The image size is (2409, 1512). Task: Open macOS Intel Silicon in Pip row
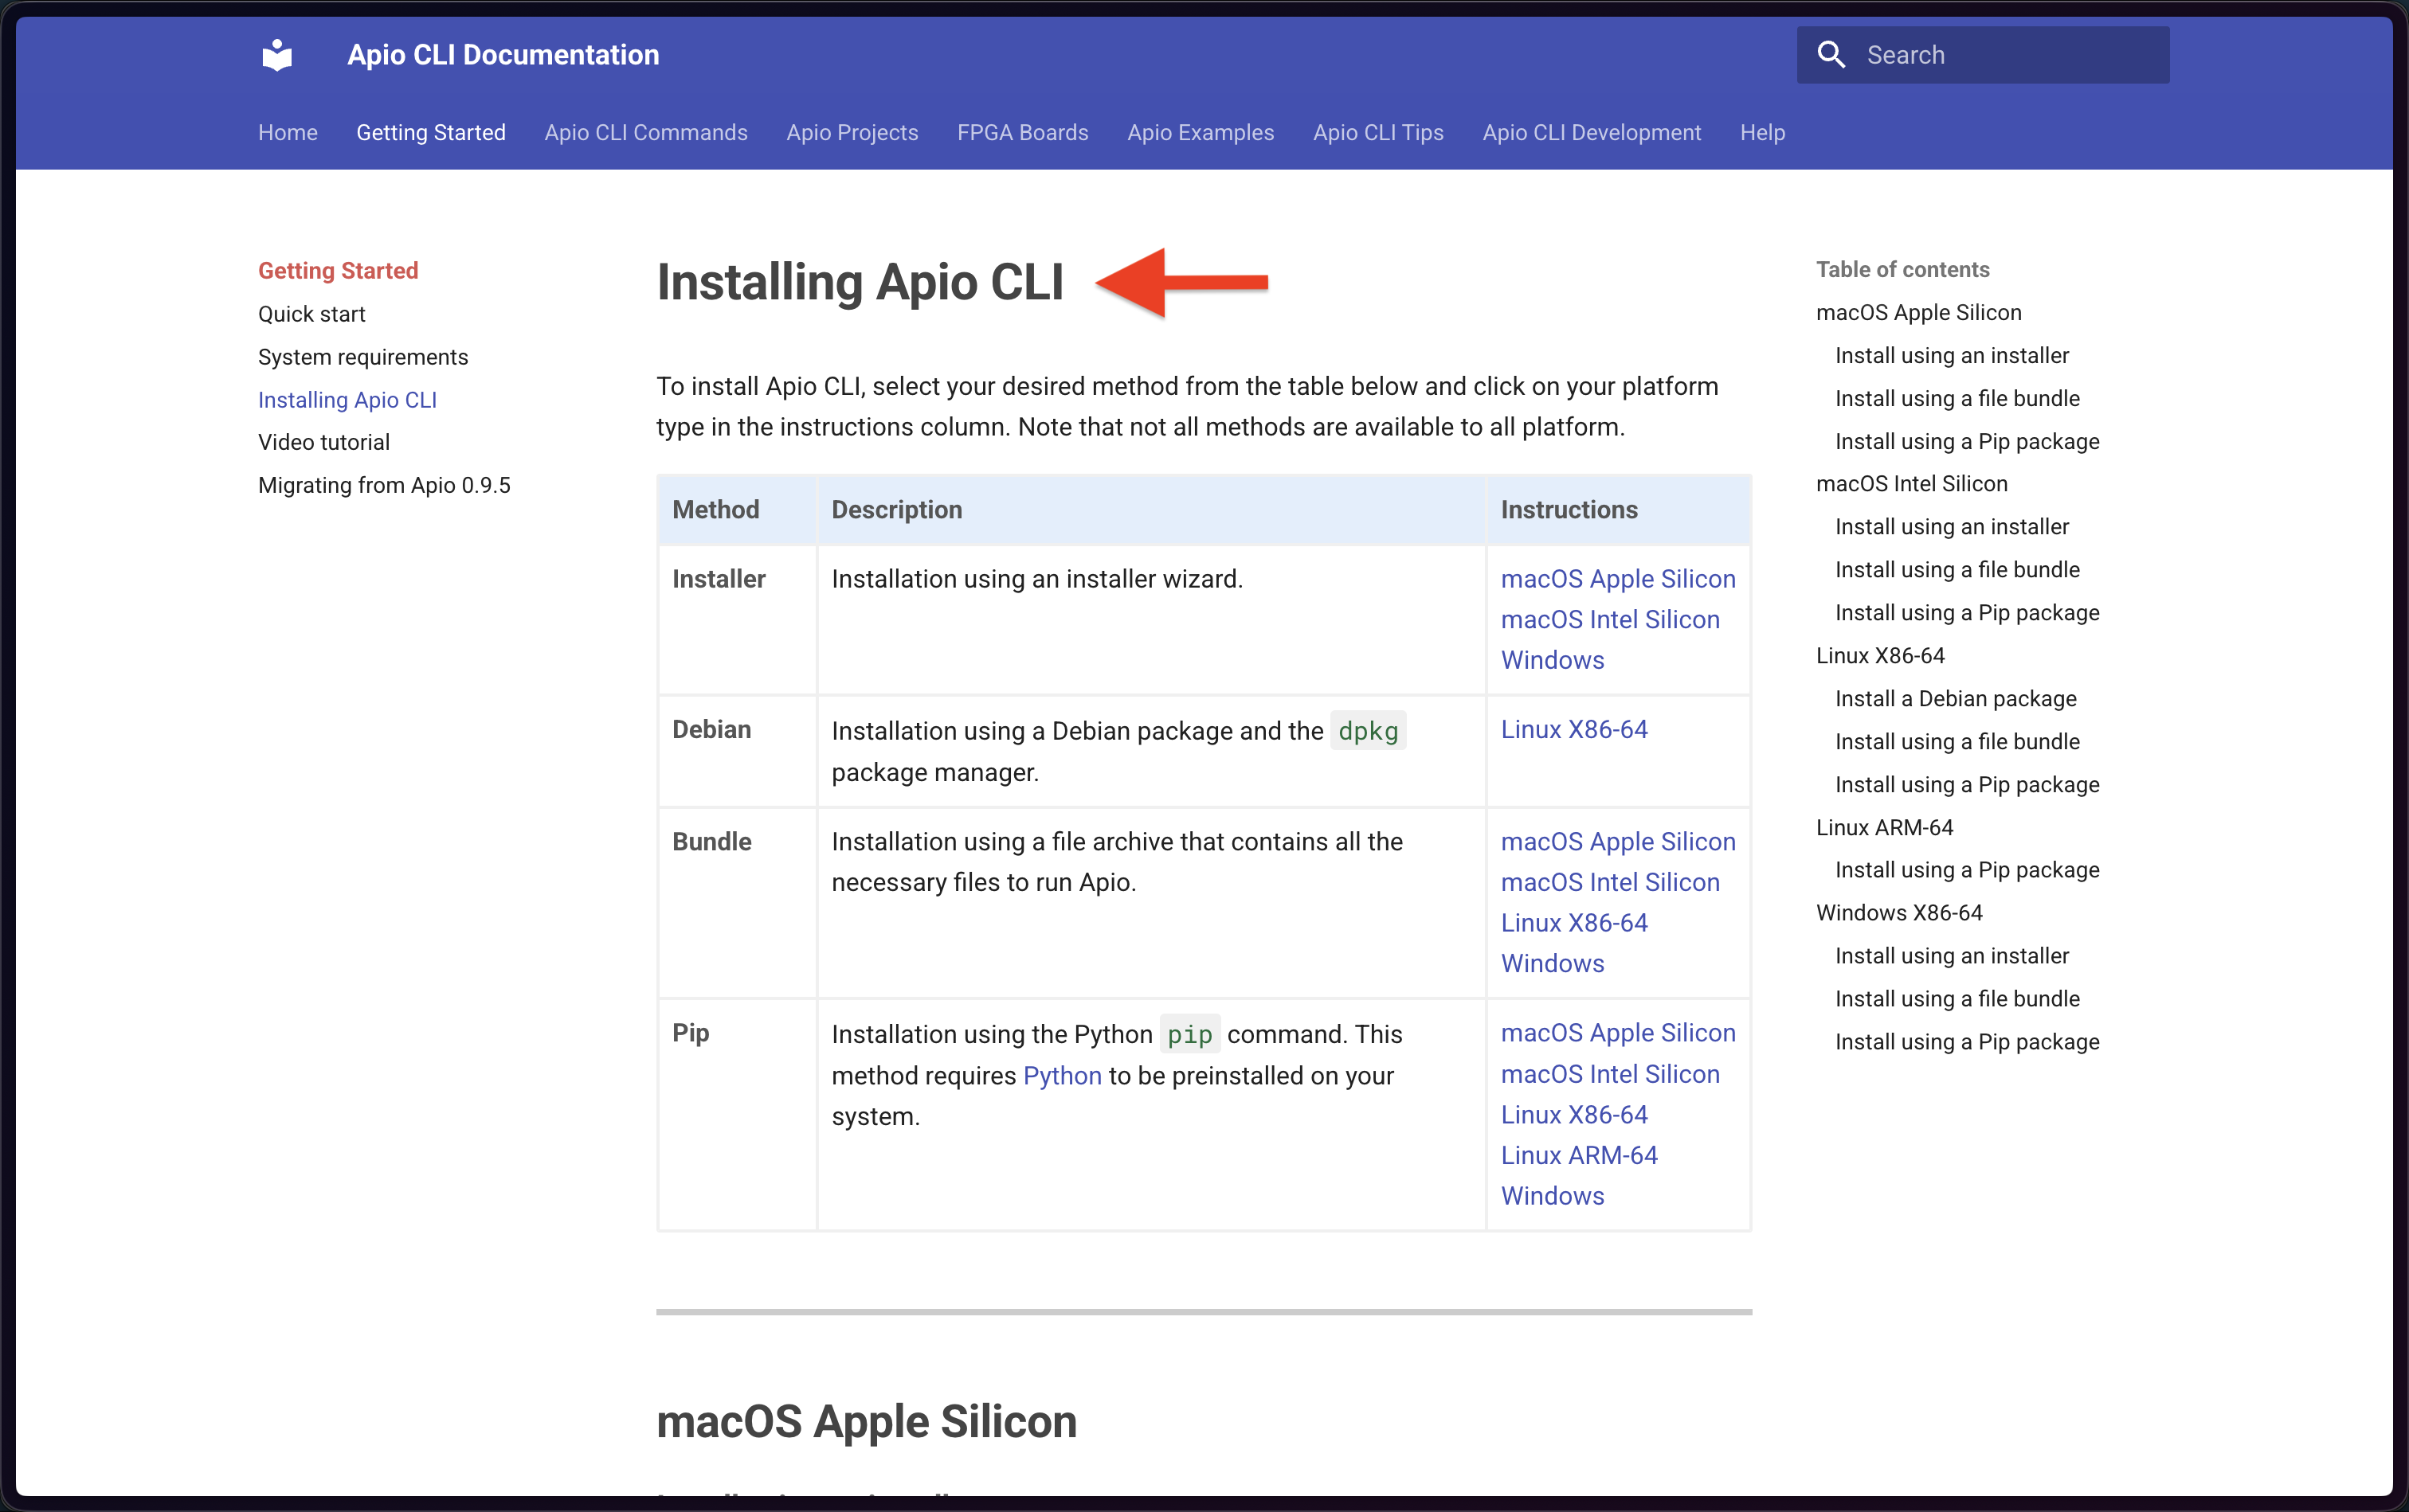1610,1074
